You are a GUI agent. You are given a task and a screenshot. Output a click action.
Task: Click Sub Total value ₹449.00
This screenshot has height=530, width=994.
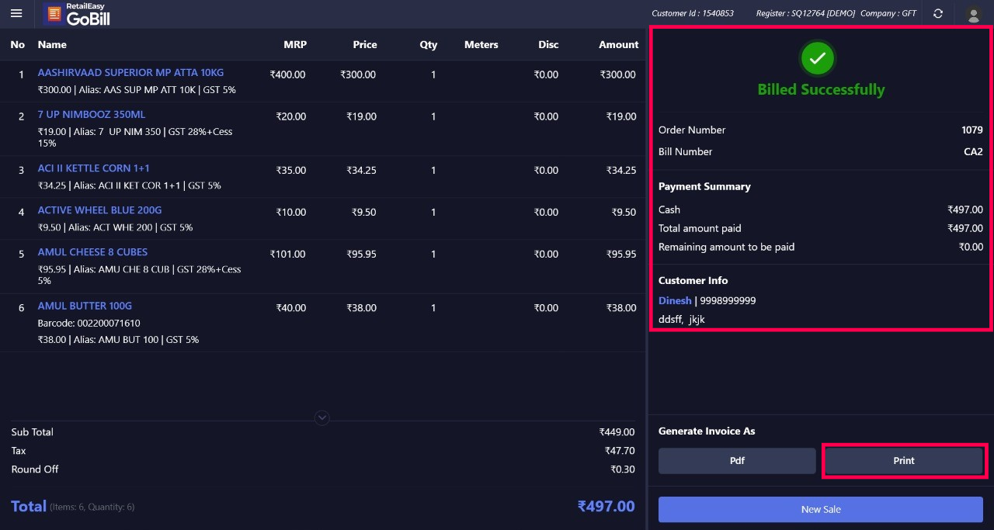tap(617, 432)
